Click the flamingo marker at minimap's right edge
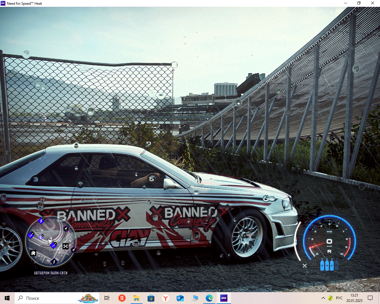 click(73, 250)
